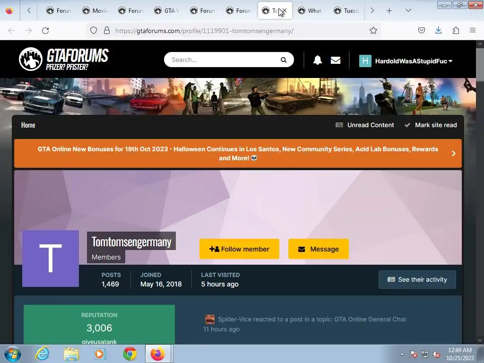
Task: Open the notifications bell
Action: point(317,60)
